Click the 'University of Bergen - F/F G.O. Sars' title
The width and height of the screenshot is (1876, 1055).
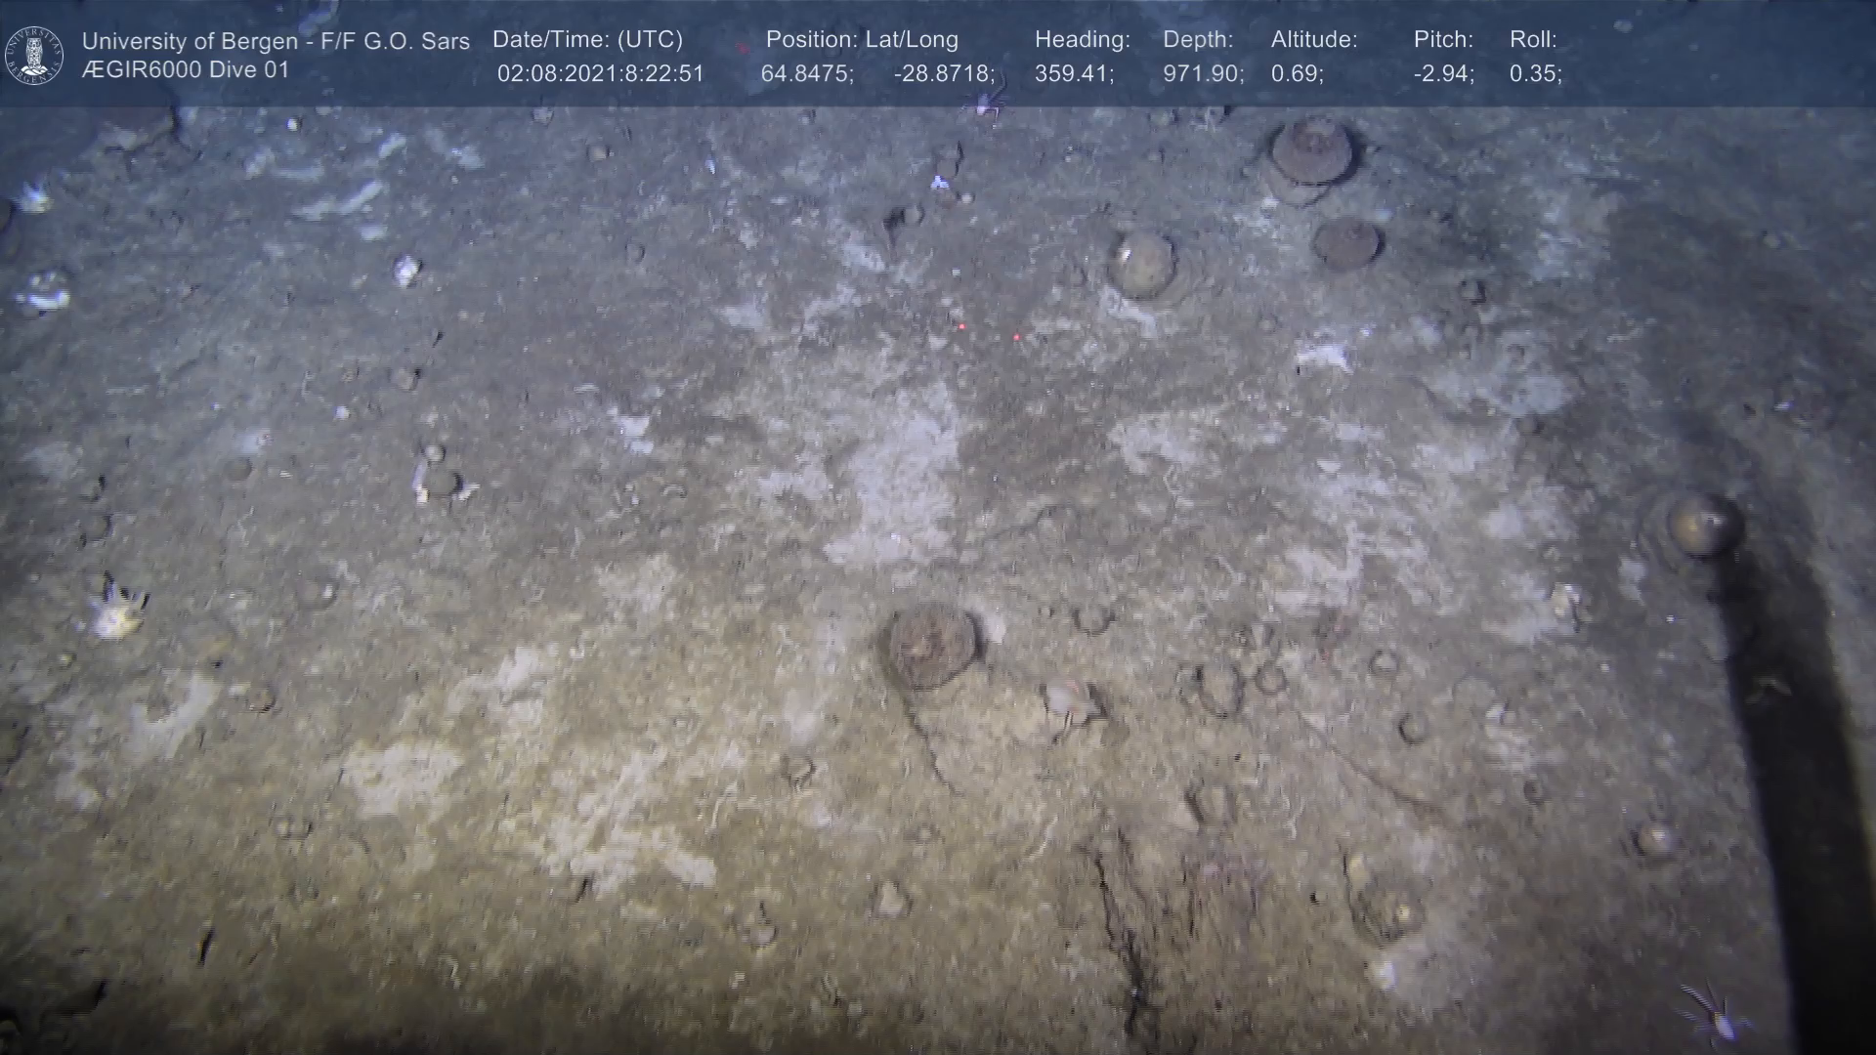[x=276, y=41]
